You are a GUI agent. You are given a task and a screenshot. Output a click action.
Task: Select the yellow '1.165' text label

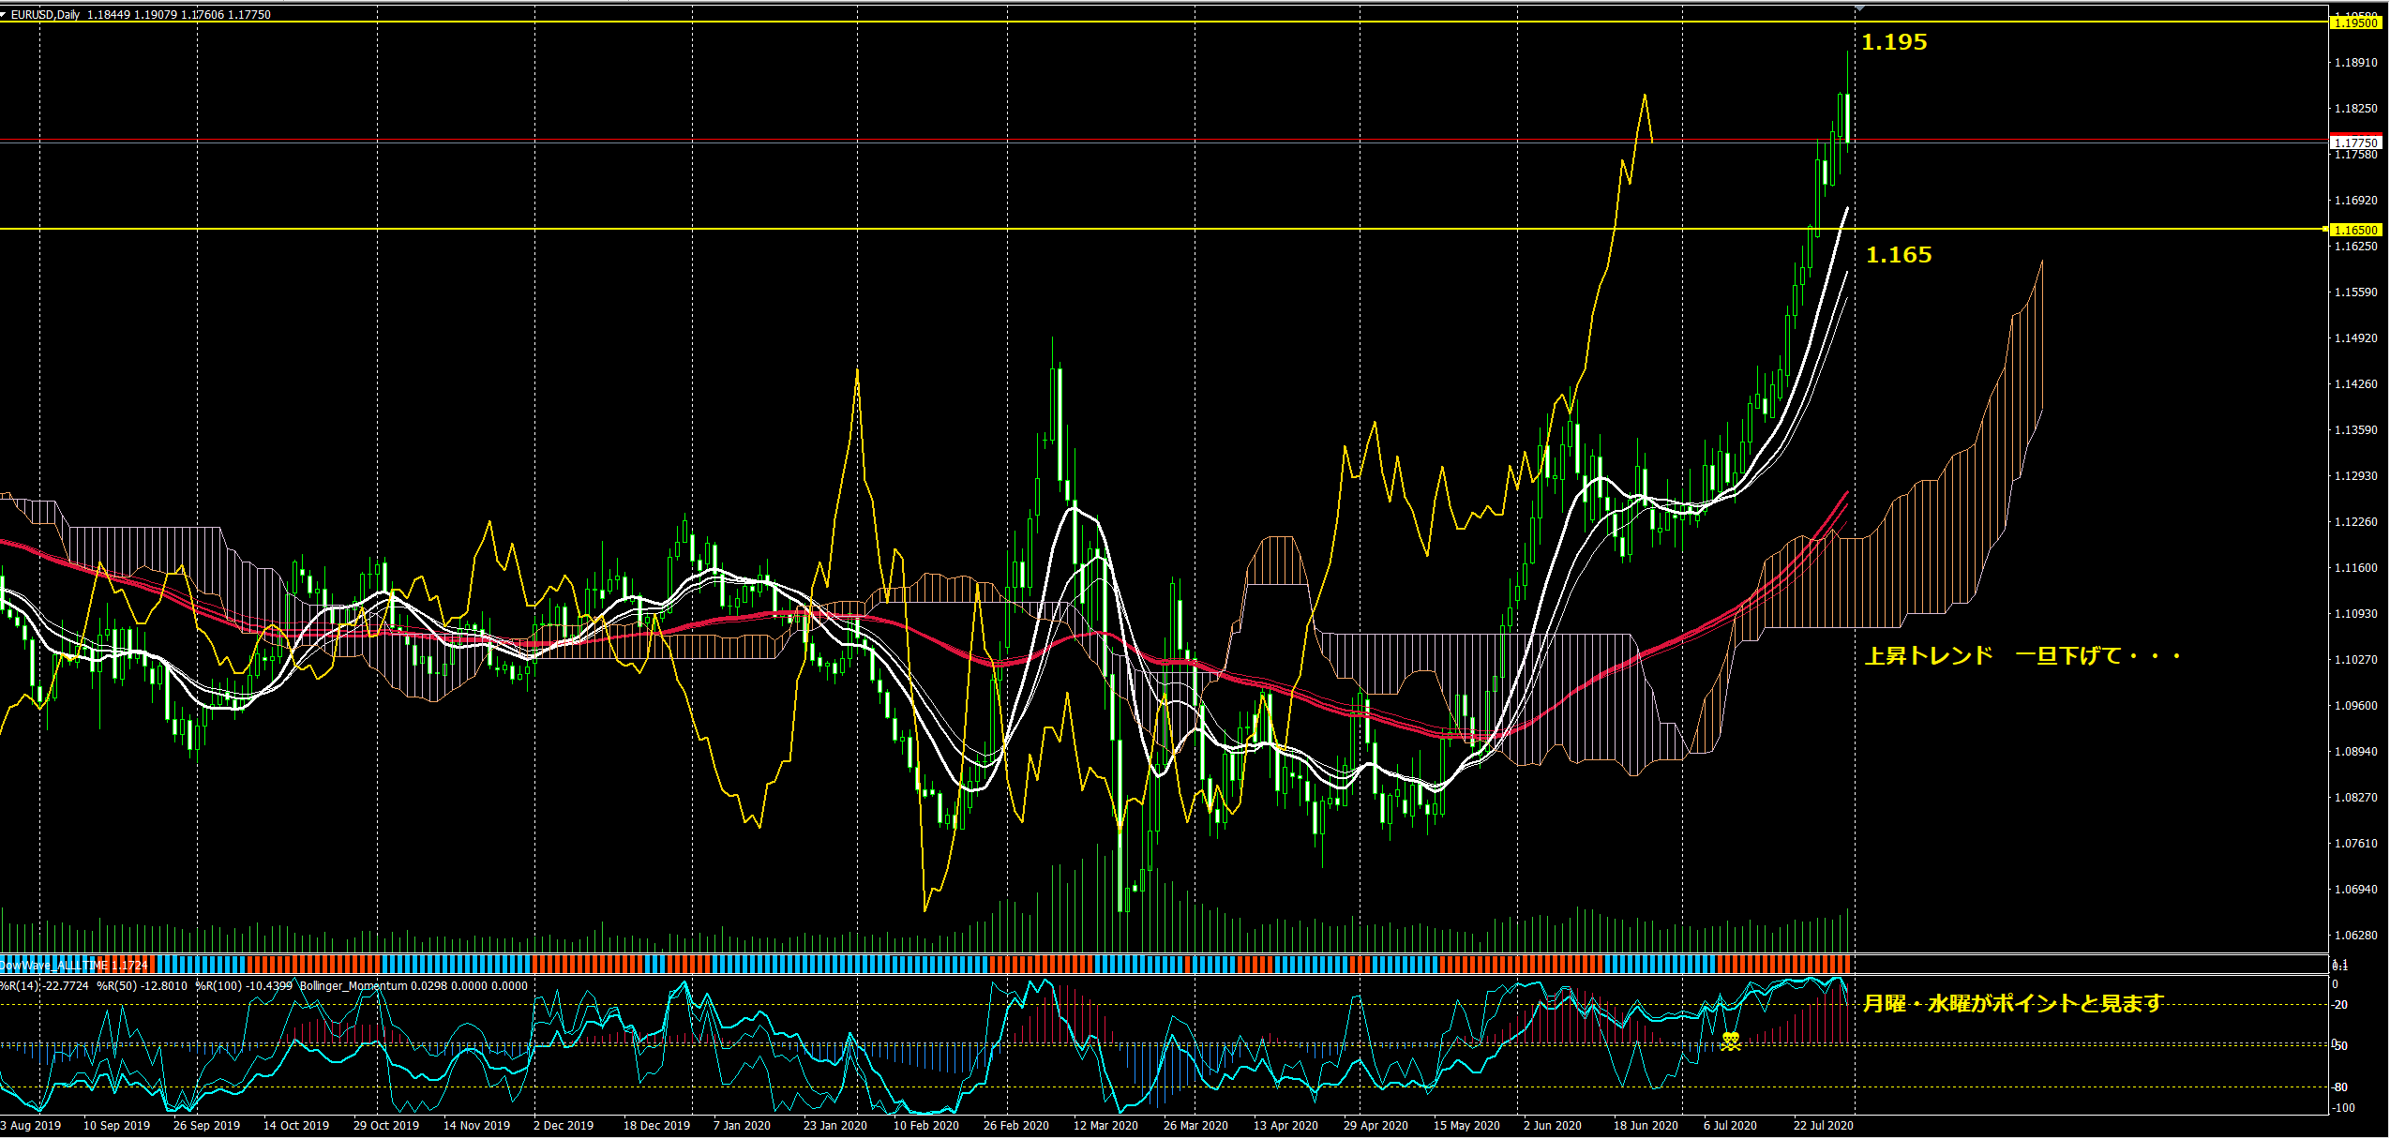[x=1898, y=255]
